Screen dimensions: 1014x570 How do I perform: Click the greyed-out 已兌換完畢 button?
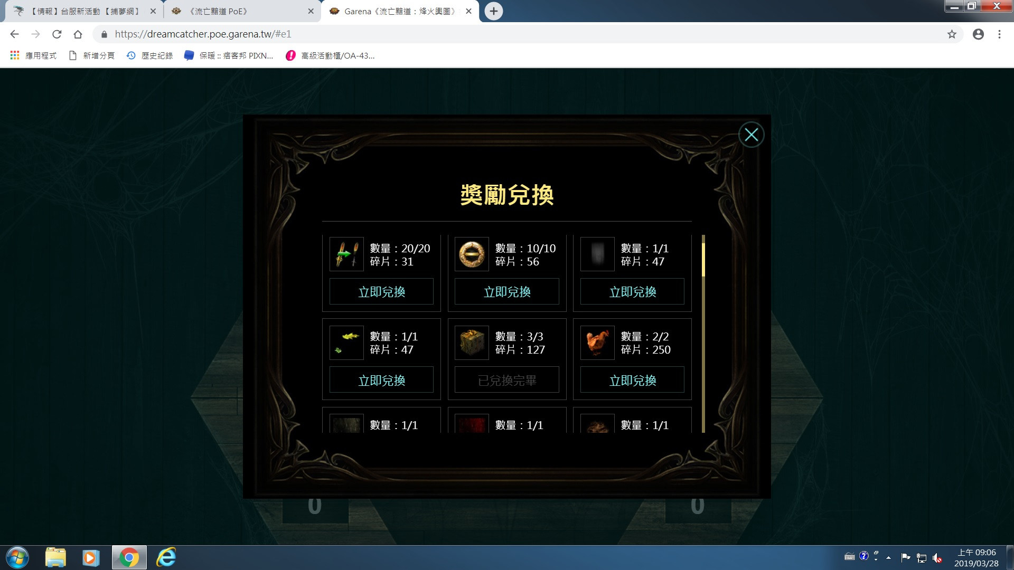click(507, 380)
